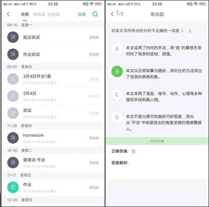Tap 语 icon next to homework
This screenshot has height=207, width=209.
click(x=13, y=138)
